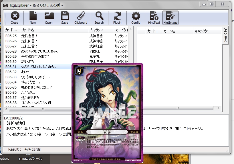Select row B06-37 違いを見せろ
Viewport: 234px width, 164px height.
click(37, 98)
